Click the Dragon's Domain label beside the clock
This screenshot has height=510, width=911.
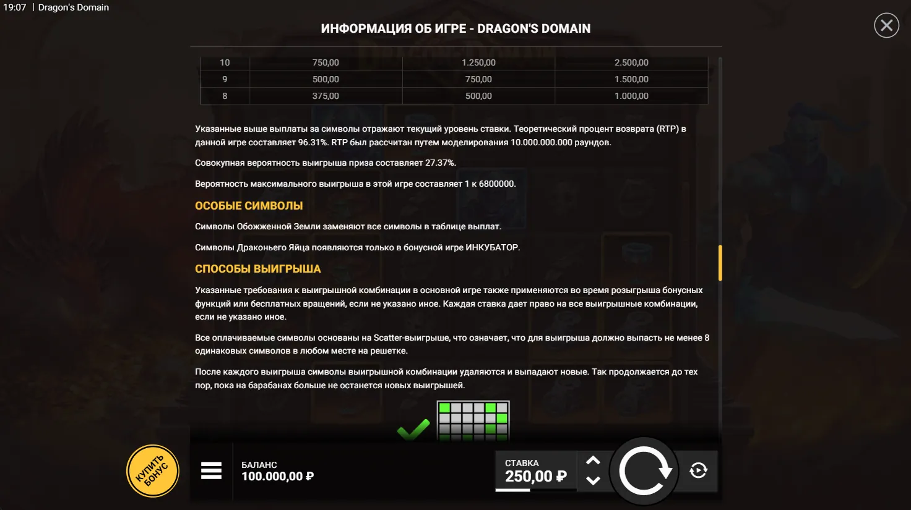74,7
